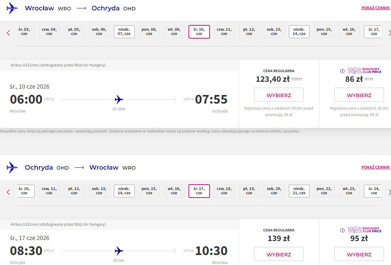
Task: Select pon. 15 cze in outbound dates
Action: [x=324, y=32]
